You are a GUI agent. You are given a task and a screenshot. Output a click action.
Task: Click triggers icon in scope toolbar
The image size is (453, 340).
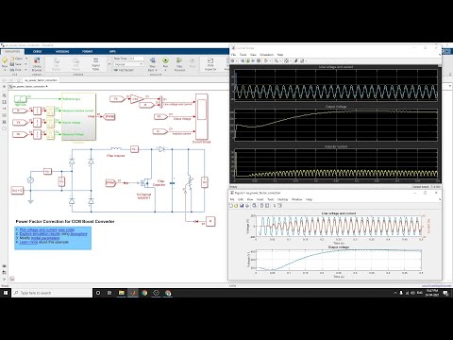(x=296, y=60)
